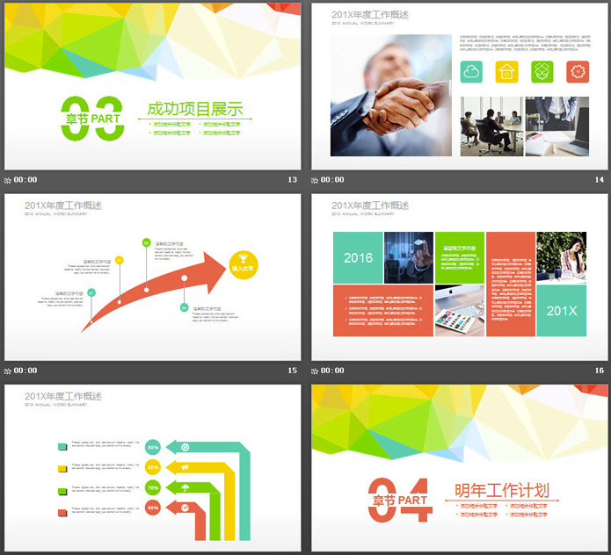Click the yellow numbered marker on slide 15 chart
The image size is (611, 555).
point(120,260)
